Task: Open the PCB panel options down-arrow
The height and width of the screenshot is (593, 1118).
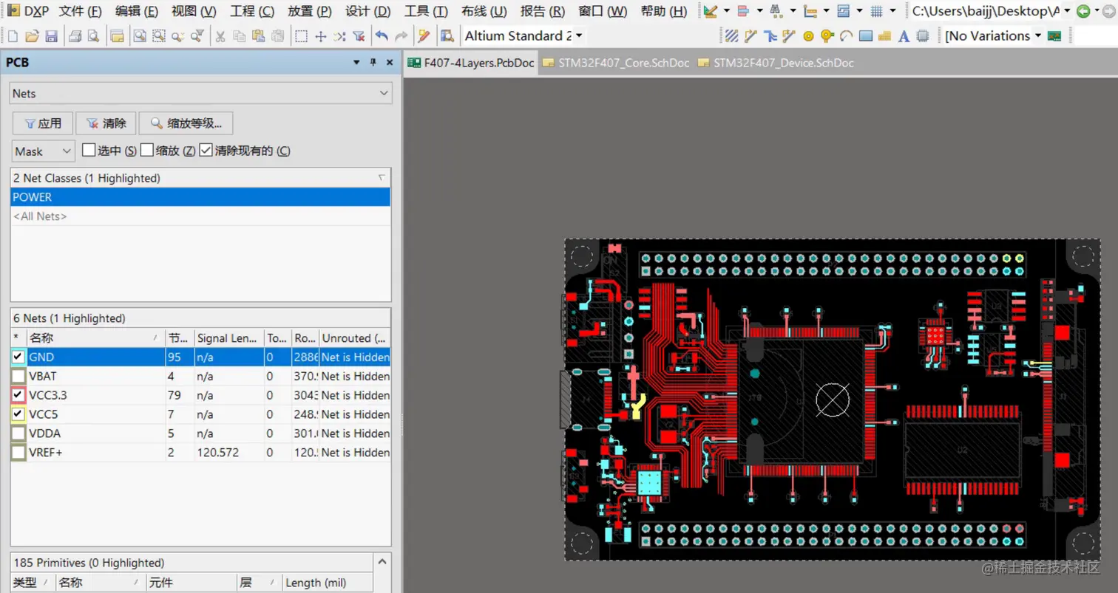Action: (x=357, y=63)
